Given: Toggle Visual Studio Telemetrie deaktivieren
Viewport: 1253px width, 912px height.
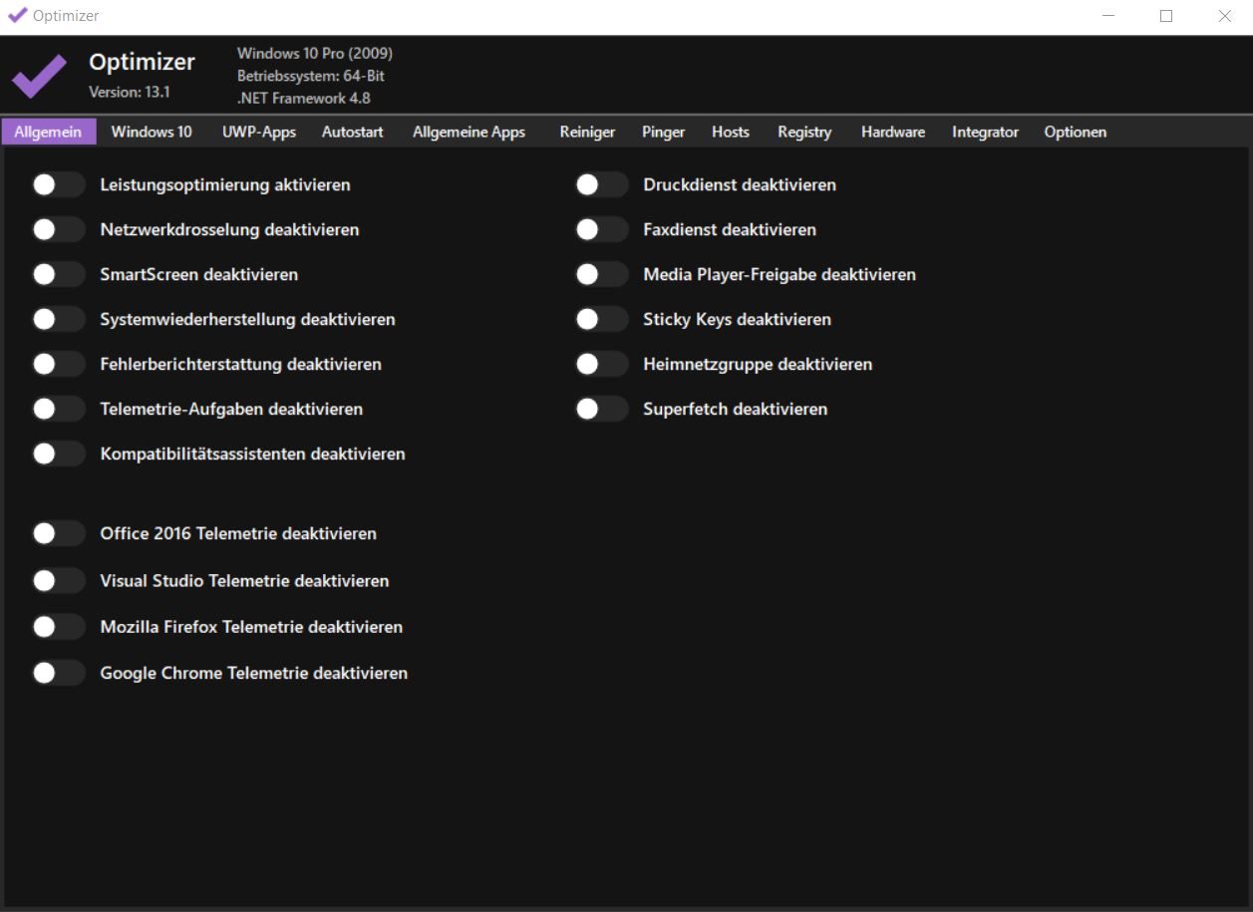Looking at the screenshot, I should click(58, 580).
